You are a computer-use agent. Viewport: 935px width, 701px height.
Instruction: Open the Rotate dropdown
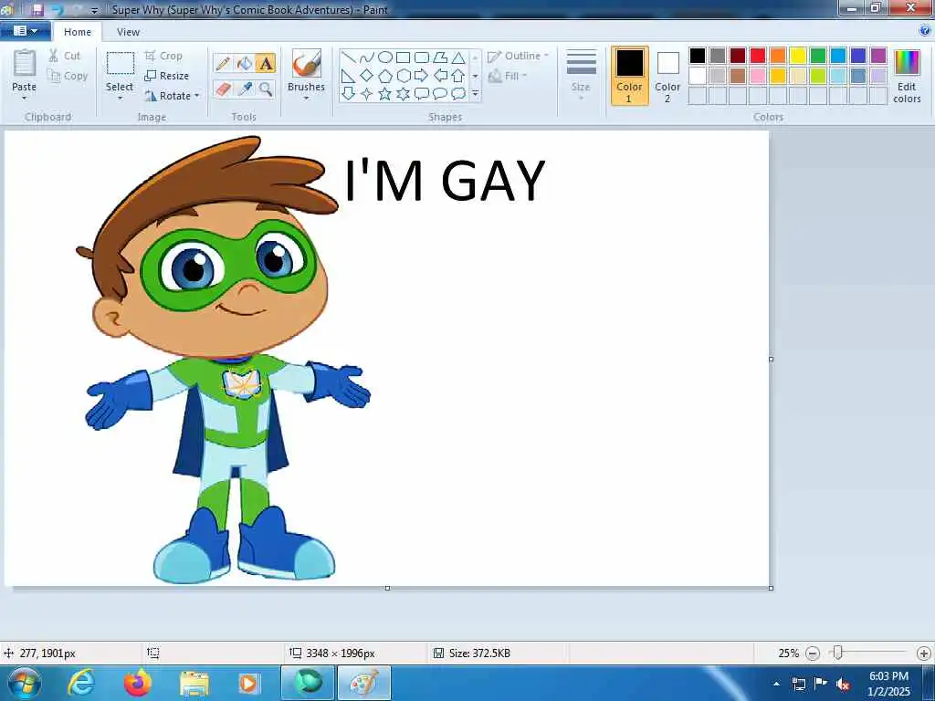(x=172, y=96)
